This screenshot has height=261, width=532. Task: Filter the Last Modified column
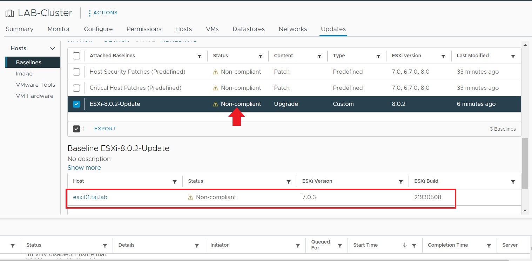513,56
